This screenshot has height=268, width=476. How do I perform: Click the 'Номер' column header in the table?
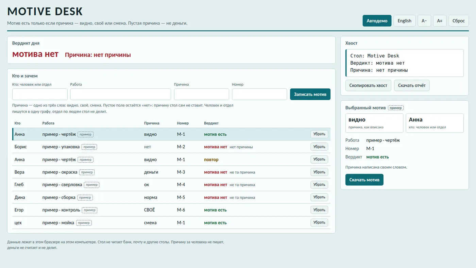click(183, 123)
